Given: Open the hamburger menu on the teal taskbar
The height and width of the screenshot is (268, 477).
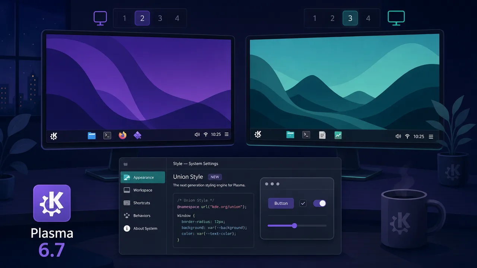Looking at the screenshot, I should point(431,137).
